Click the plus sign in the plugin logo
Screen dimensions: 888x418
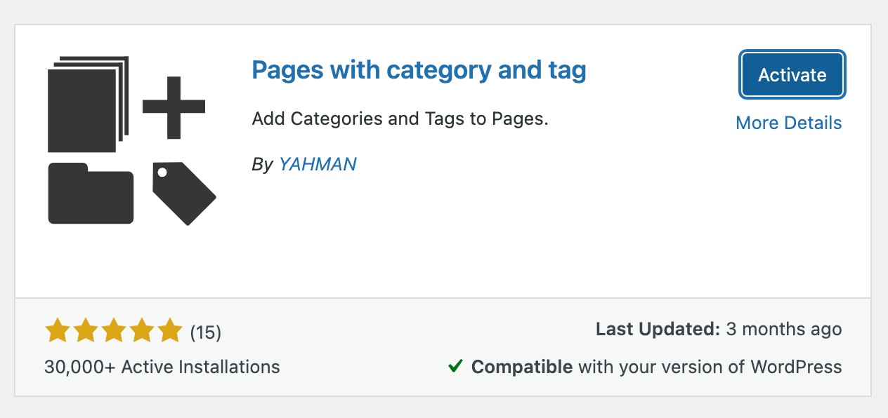[174, 107]
